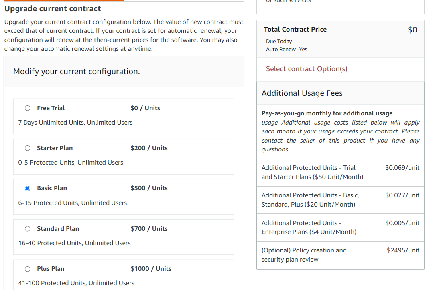Click the "16-40 Protected Units" description

click(x=74, y=243)
